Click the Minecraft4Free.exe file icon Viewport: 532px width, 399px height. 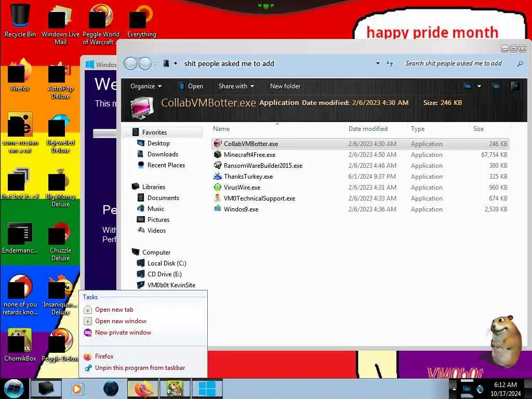point(218,154)
